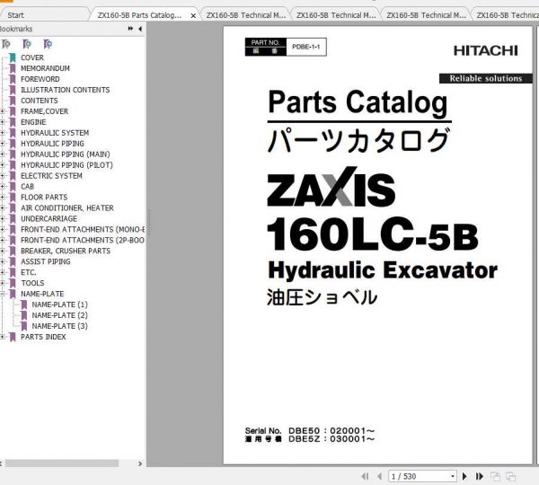Screen dimensions: 539x485
Task: Click the first bookmark toolbar icon
Action: [6, 44]
